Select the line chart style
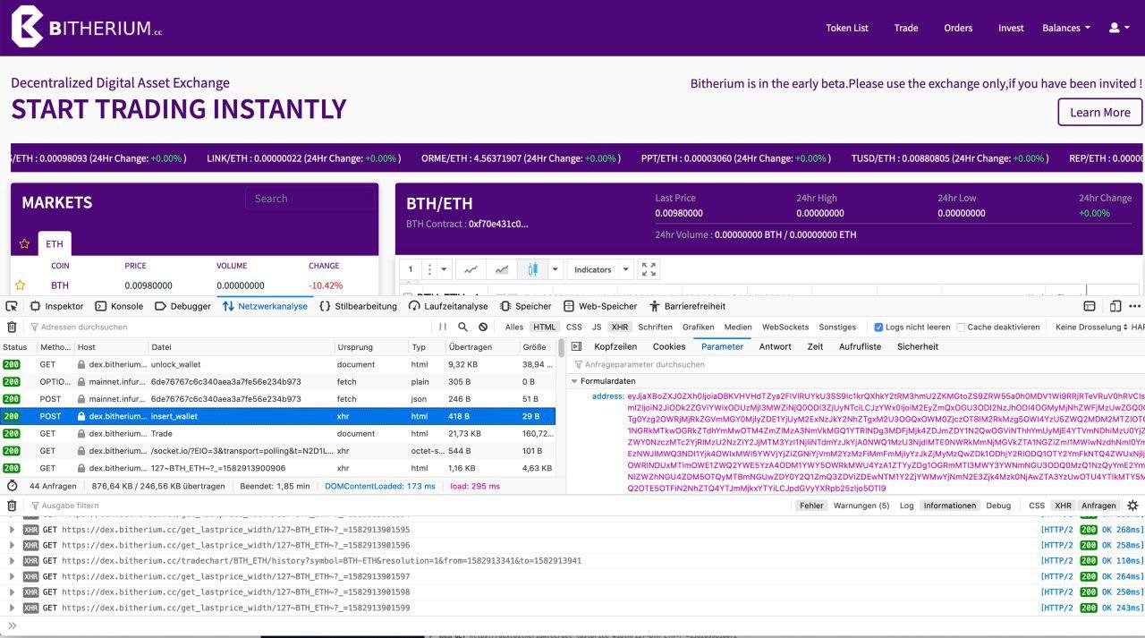Screen dimensions: 1145x638 (471, 269)
